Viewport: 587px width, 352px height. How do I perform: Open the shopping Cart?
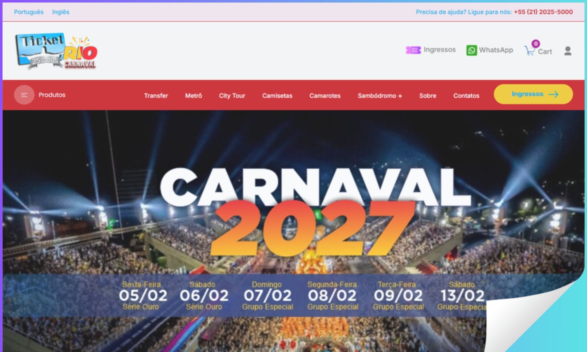click(x=530, y=51)
